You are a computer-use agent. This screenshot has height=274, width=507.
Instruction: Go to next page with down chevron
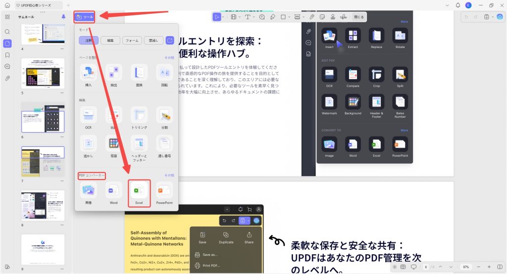pos(451,267)
